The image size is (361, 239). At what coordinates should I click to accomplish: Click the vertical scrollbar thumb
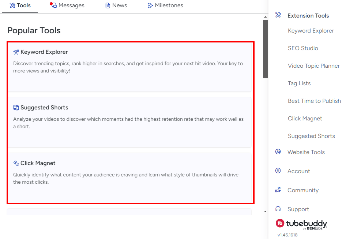265,49
